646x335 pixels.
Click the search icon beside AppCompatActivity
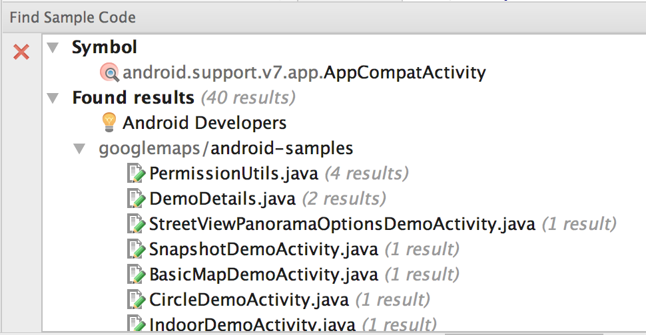coord(110,72)
